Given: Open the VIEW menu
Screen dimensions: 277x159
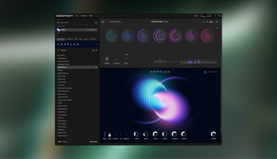Looking at the screenshot, I should click(x=91, y=16).
